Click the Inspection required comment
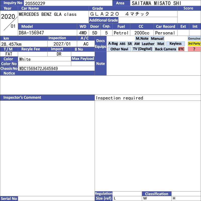The width and height of the screenshot is (201, 201). point(120,98)
